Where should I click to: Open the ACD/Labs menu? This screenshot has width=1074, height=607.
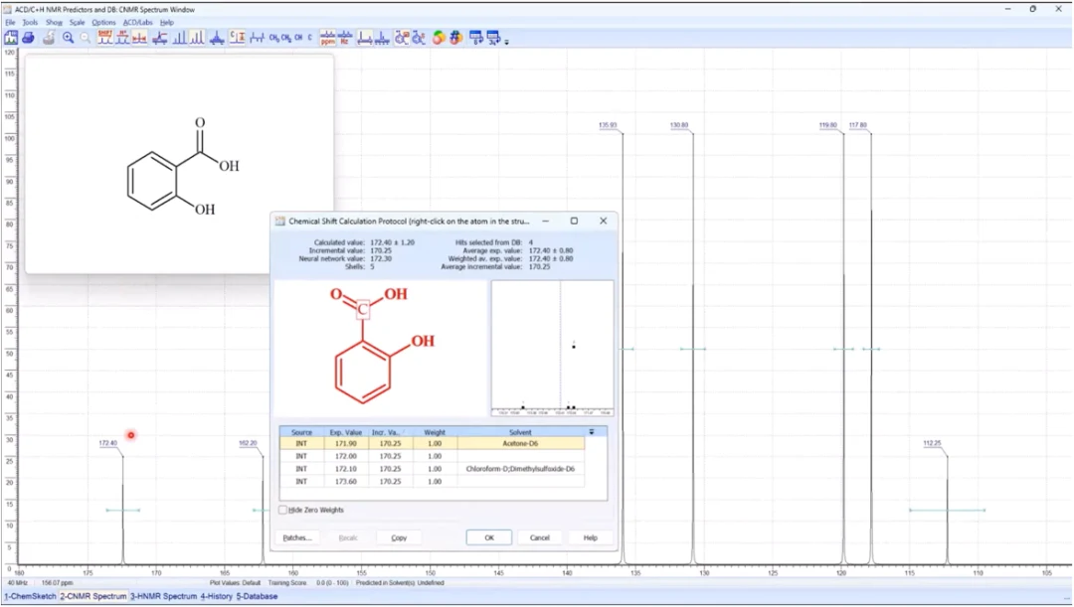click(137, 23)
